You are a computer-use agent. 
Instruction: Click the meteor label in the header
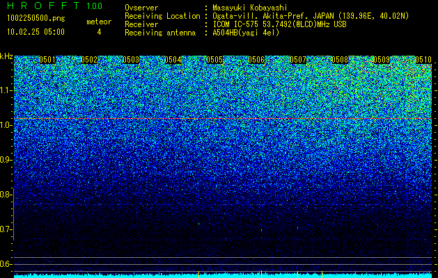coord(99,22)
